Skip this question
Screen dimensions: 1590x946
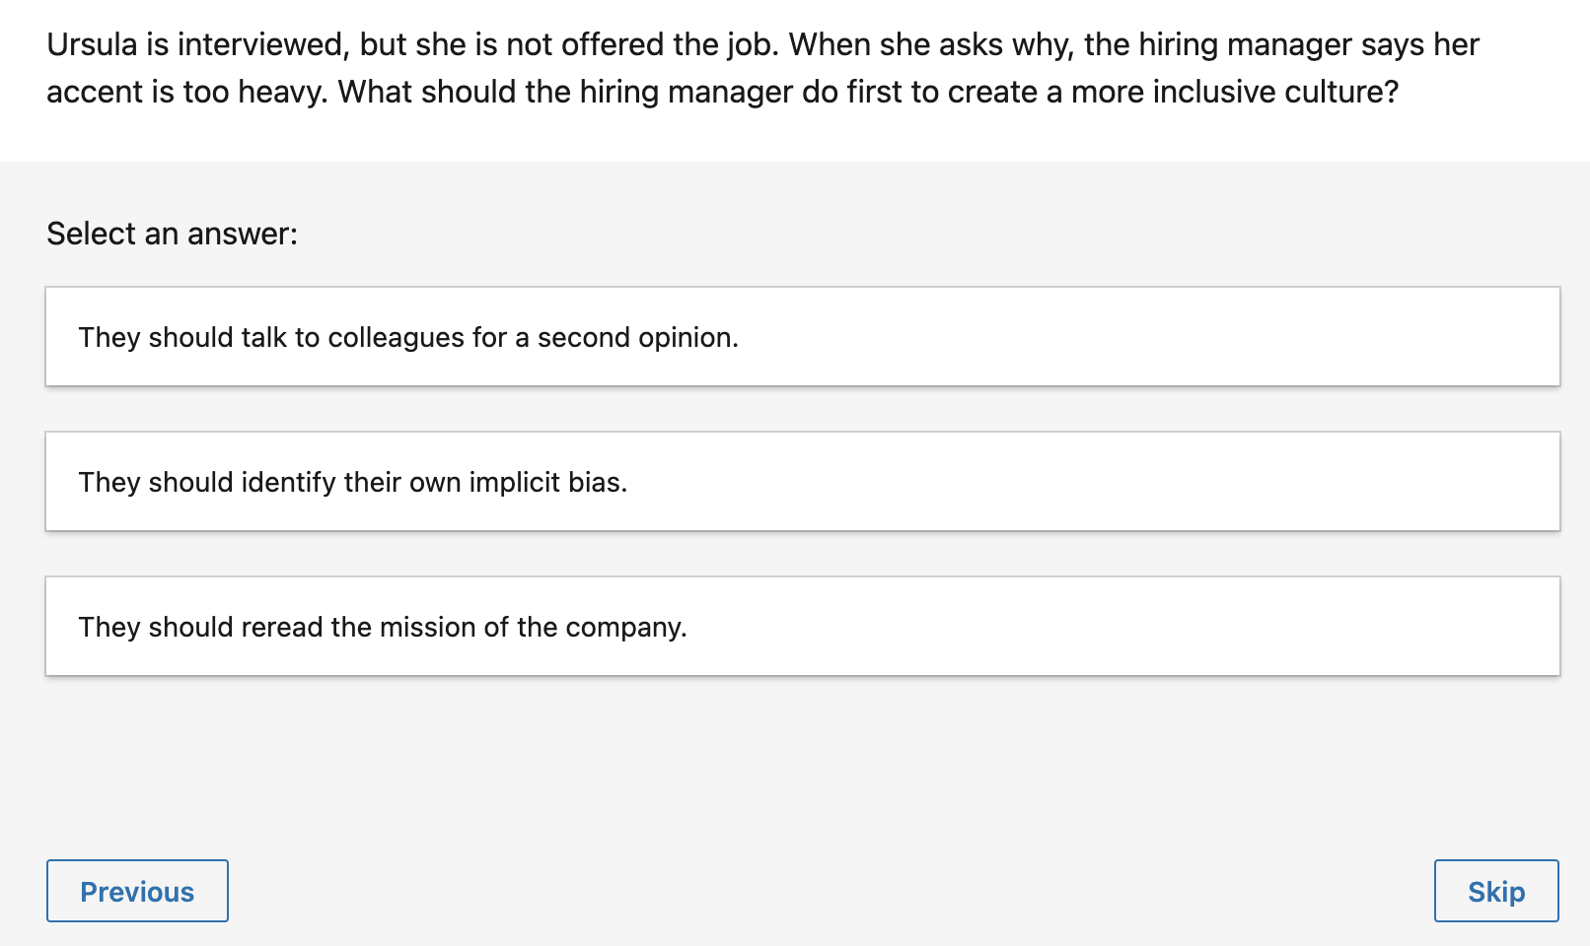(1495, 891)
